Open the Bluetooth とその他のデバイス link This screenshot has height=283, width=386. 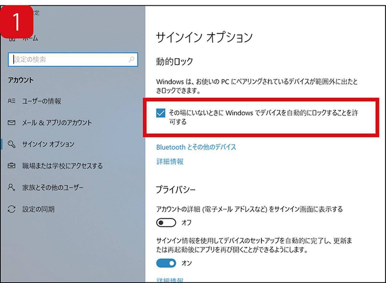(196, 147)
